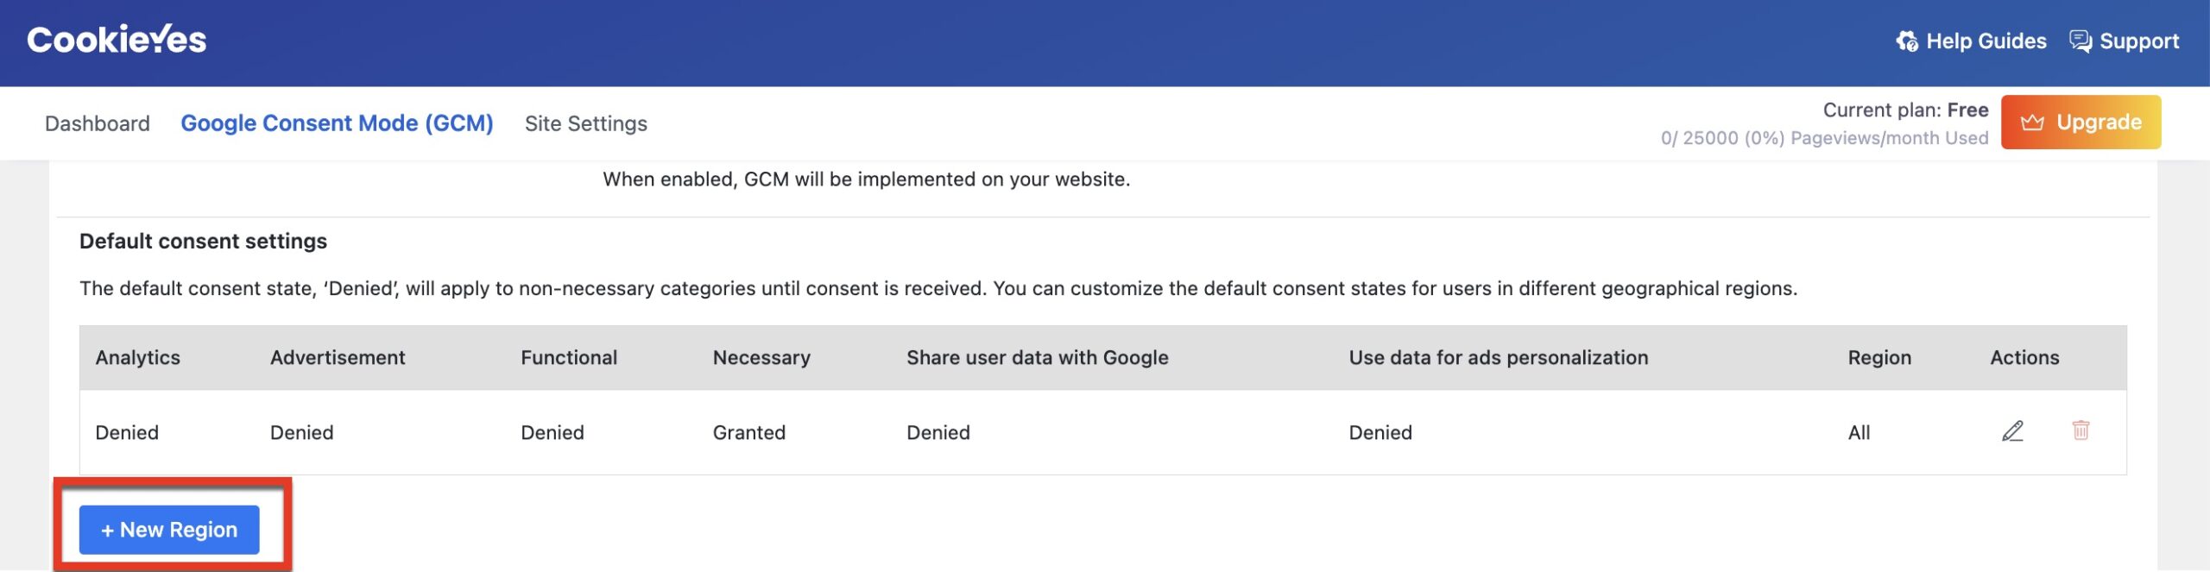Click Use data for ads personalization header
This screenshot has width=2210, height=572.
tap(1498, 357)
